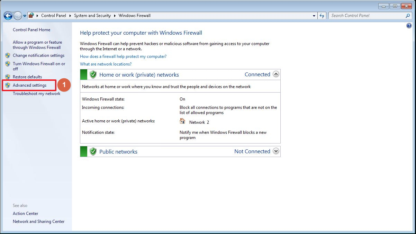Click Home or work (private) networks header
The image size is (416, 234).
point(139,75)
